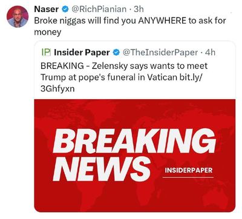
Task: Open the quoted tweet about Zelensky
Action: point(135,126)
